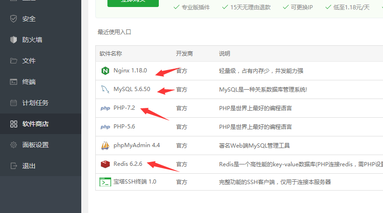Click the terminal icon beside 终端
Viewport: 383px width, 213px height.
click(x=14, y=82)
